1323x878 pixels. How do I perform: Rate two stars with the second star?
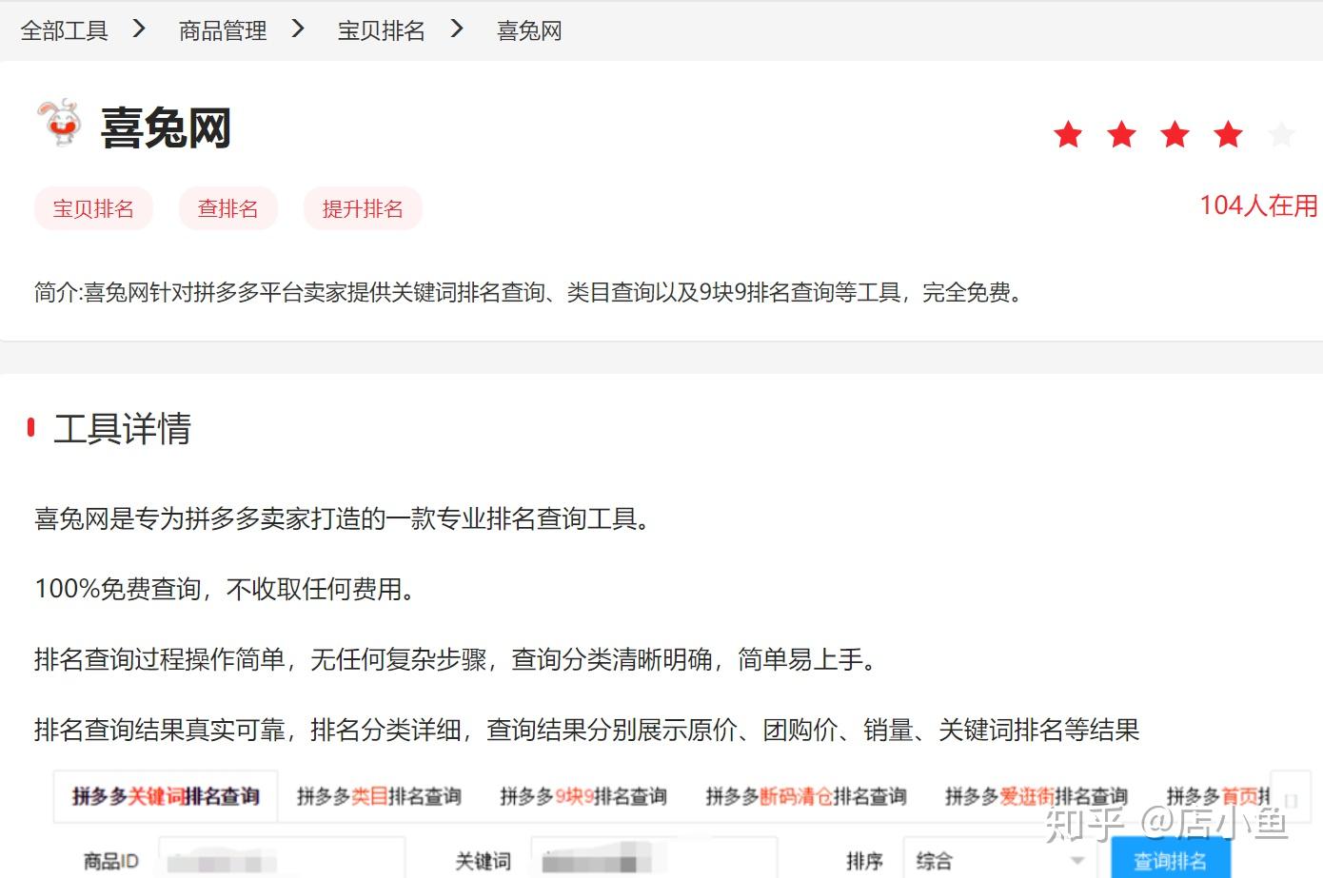tap(1122, 135)
